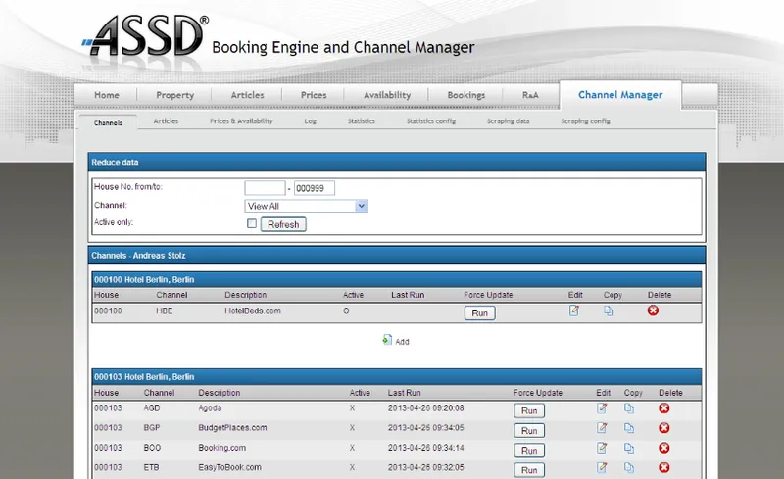The width and height of the screenshot is (784, 479).
Task: Go to the Articles main tab
Action: coord(247,95)
